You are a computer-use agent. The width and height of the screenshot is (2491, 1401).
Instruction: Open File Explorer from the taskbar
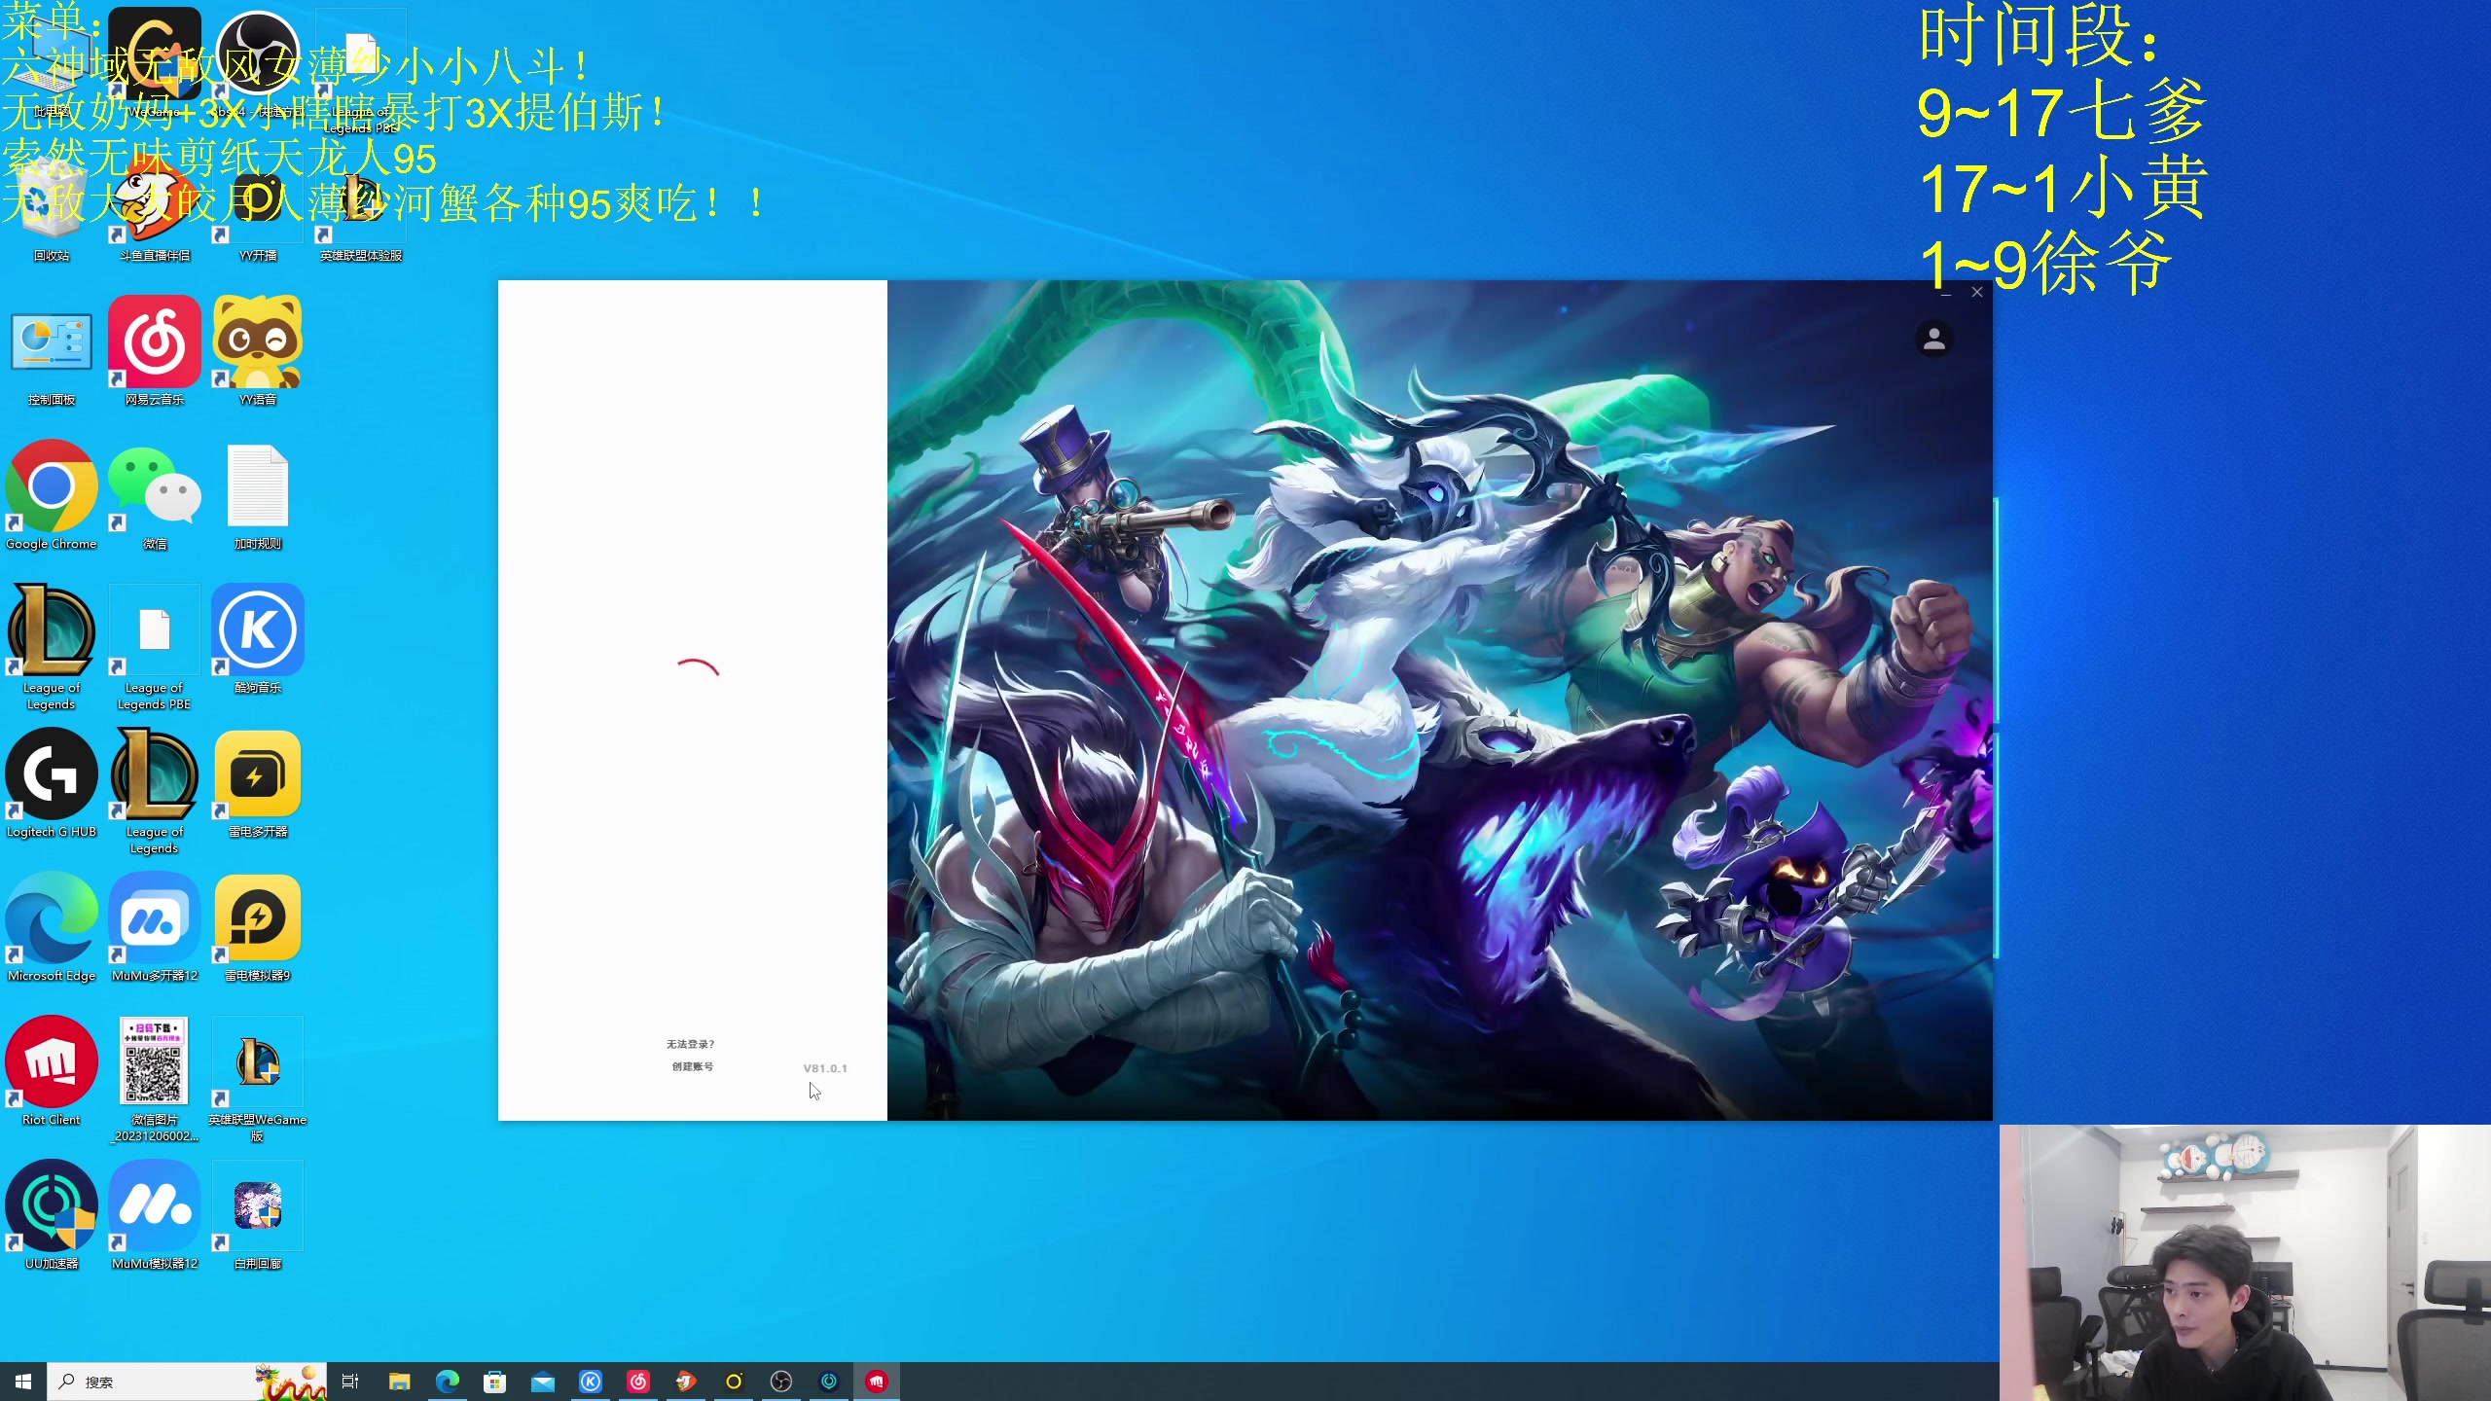[x=400, y=1382]
